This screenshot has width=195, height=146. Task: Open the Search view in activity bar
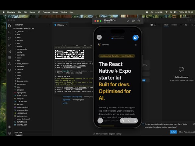(9, 32)
